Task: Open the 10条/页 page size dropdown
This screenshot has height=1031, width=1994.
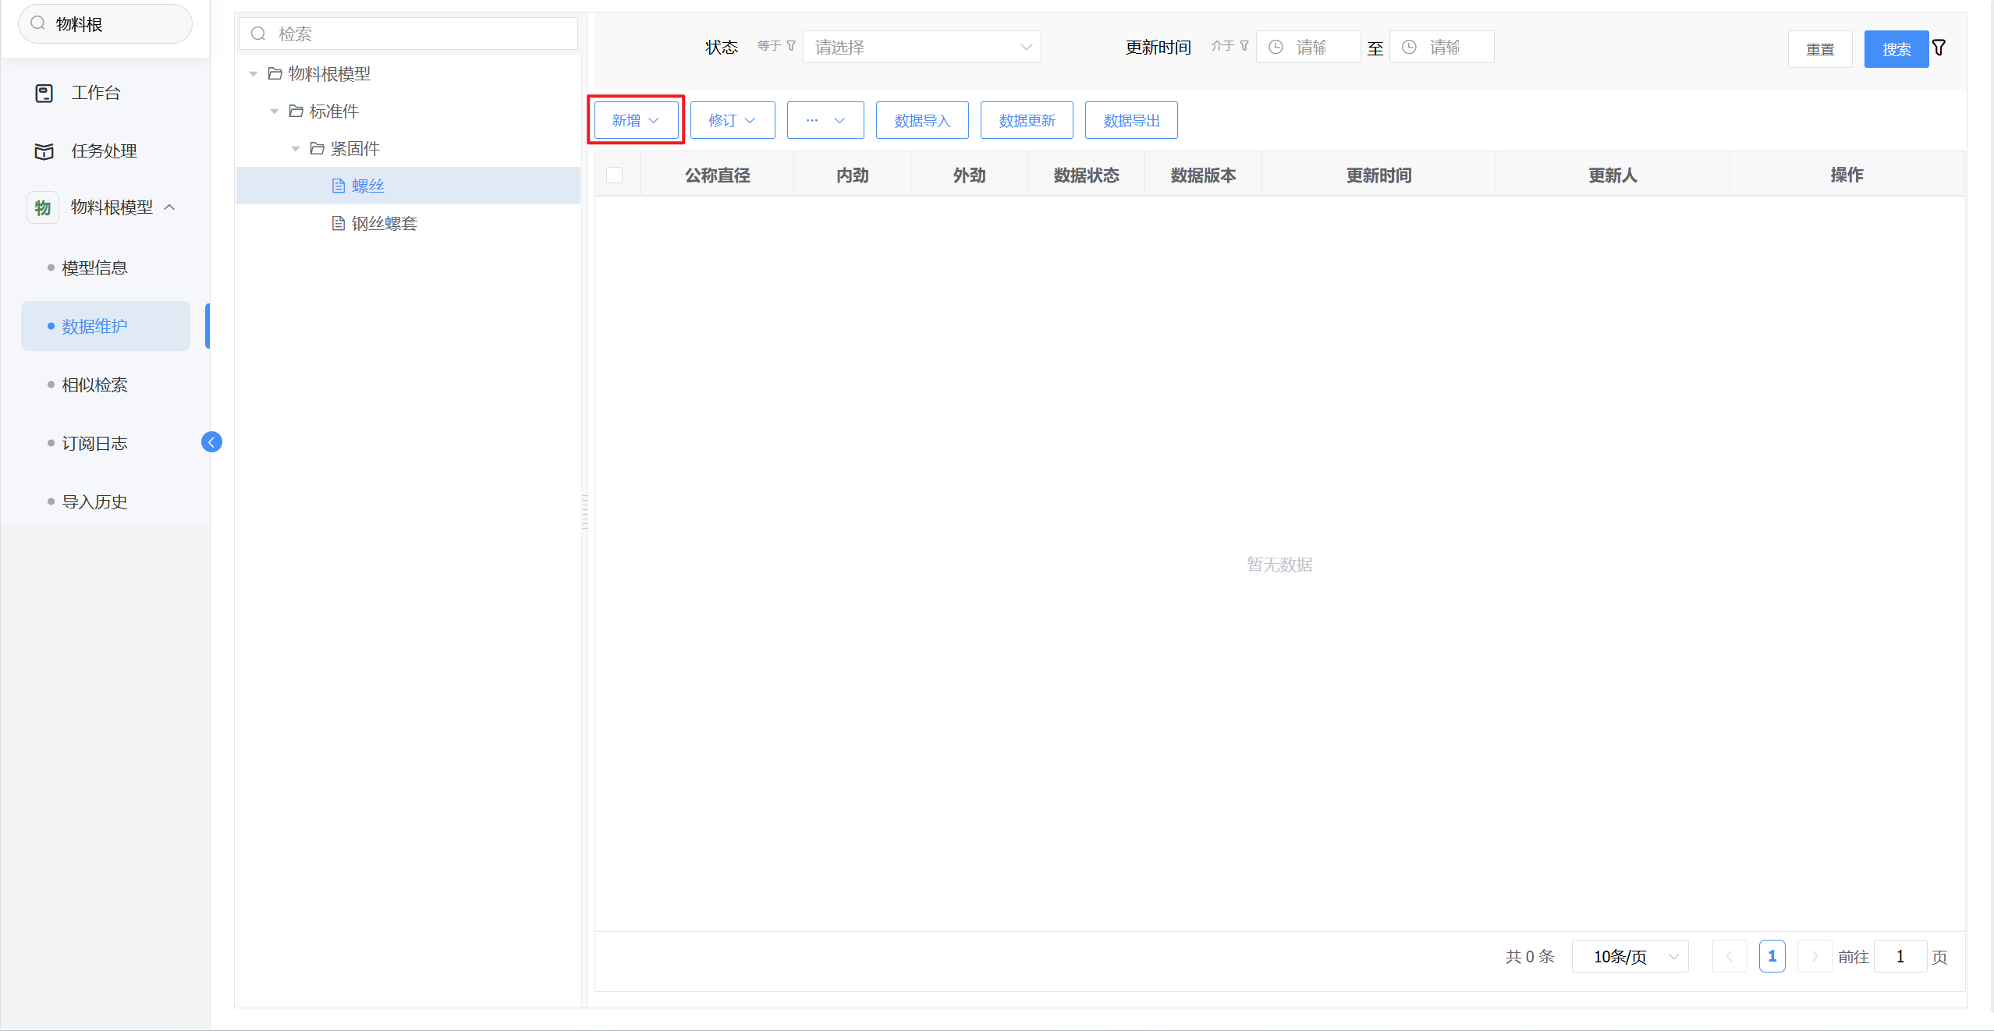Action: [x=1630, y=956]
